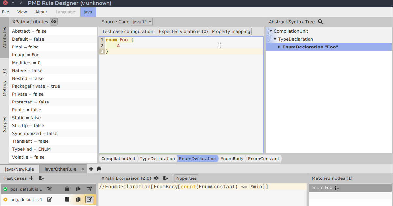Toggle XPath attributes visibility eye icon

point(54,22)
